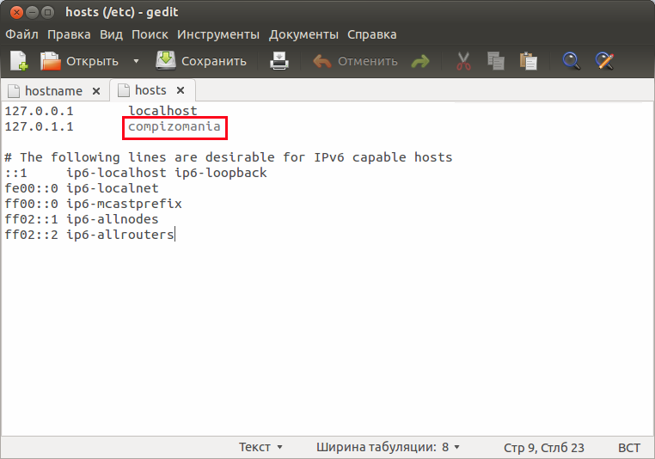The width and height of the screenshot is (655, 459).
Task: Open the Текст language dropdown
Action: click(x=260, y=447)
